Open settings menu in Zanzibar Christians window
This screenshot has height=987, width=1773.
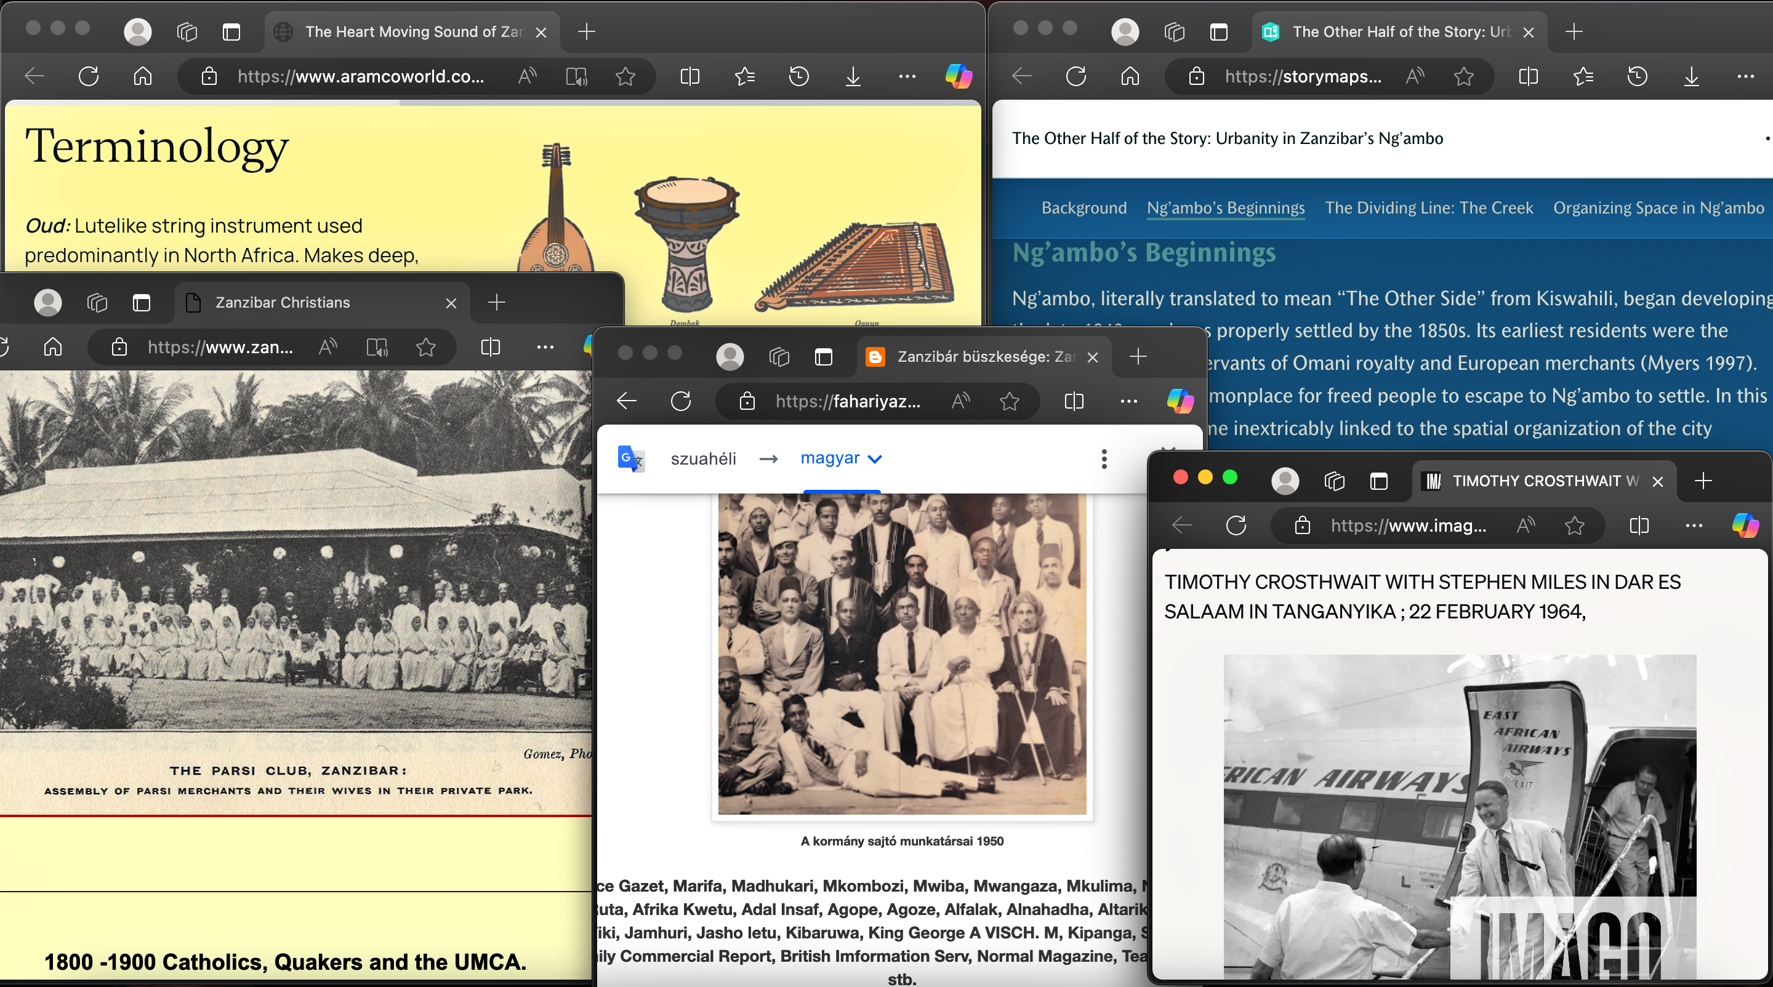pos(545,346)
